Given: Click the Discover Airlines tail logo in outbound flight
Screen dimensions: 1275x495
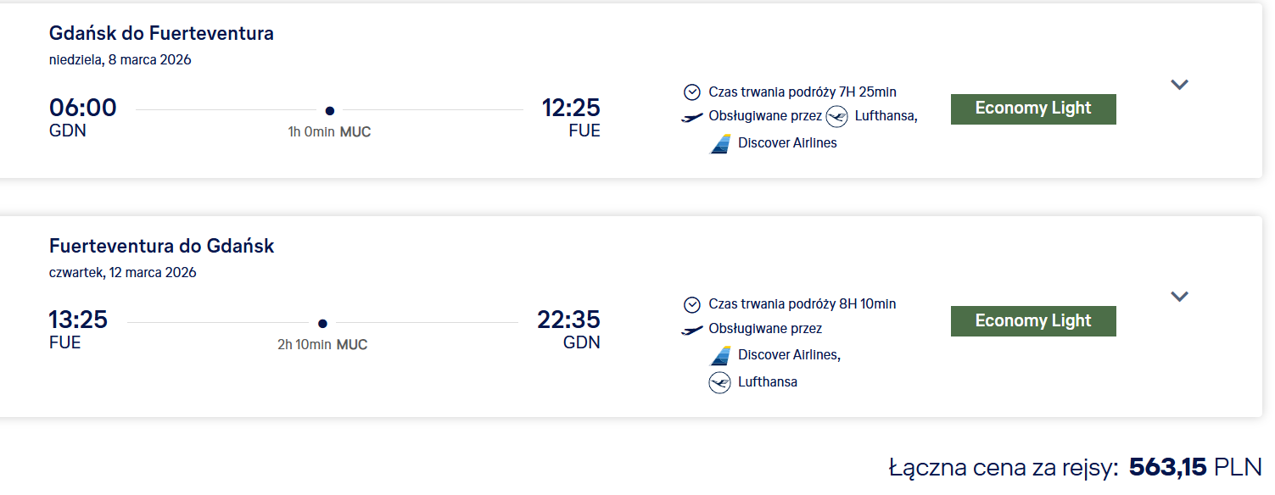Looking at the screenshot, I should pyautogui.click(x=720, y=143).
